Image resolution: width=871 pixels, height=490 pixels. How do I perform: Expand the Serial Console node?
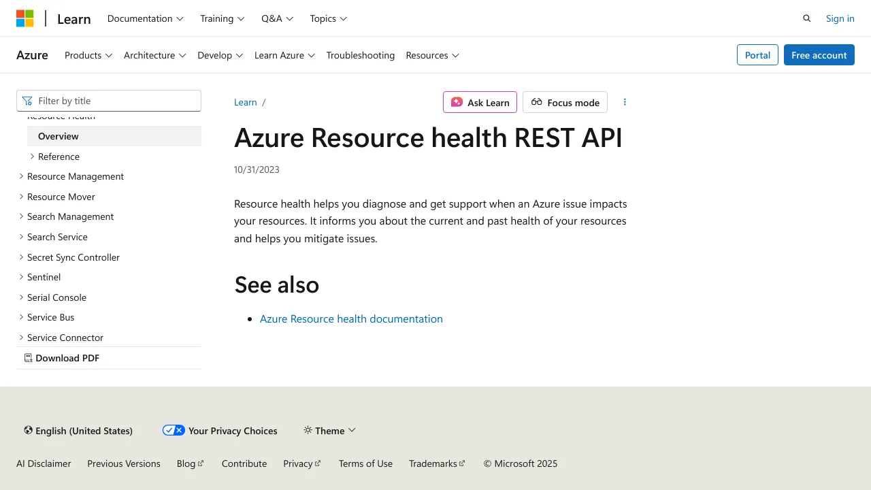click(21, 297)
